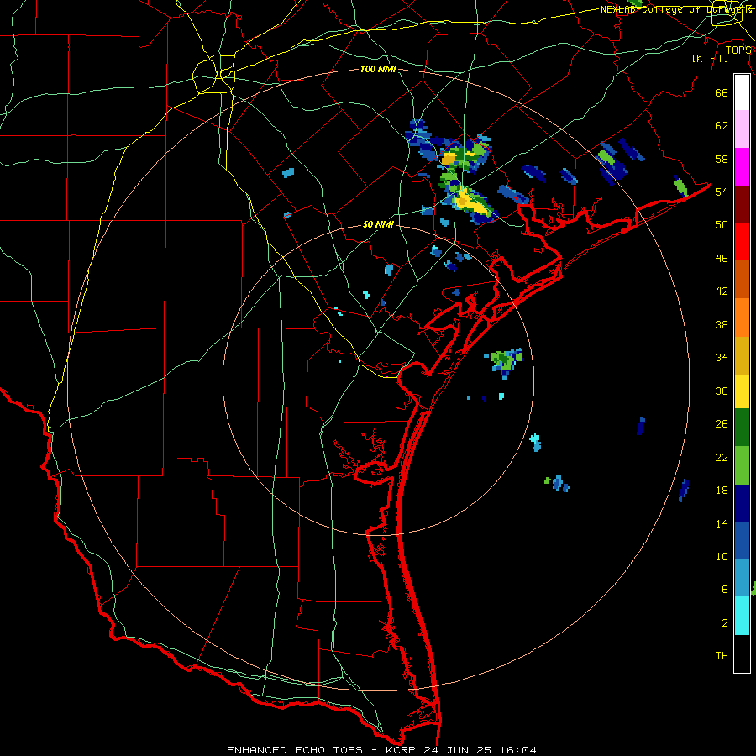Click the yellow highway loop around San Antonio
This screenshot has width=756, height=756.
point(214,74)
